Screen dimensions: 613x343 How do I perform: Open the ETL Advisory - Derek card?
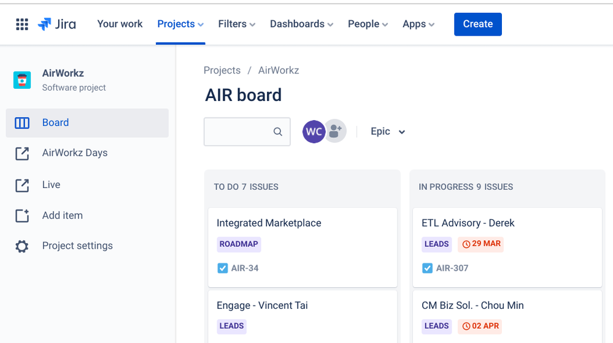507,247
